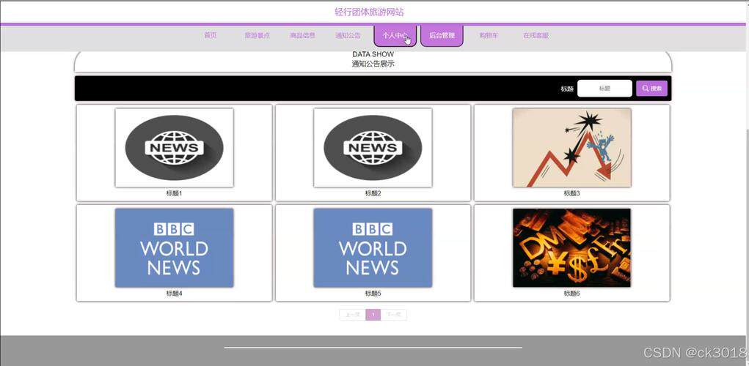Open the currency symbols thumbnail of 标题6
The width and height of the screenshot is (749, 366).
[571, 248]
